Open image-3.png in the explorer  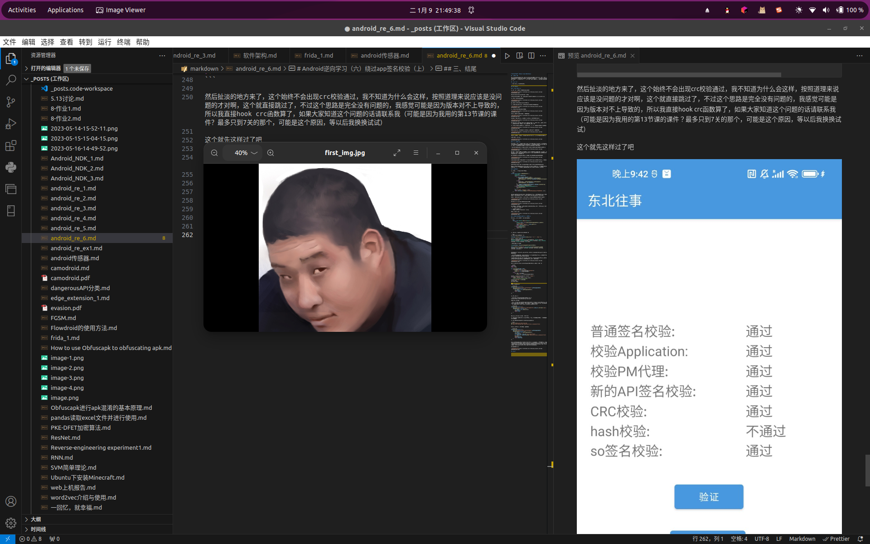pyautogui.click(x=67, y=378)
